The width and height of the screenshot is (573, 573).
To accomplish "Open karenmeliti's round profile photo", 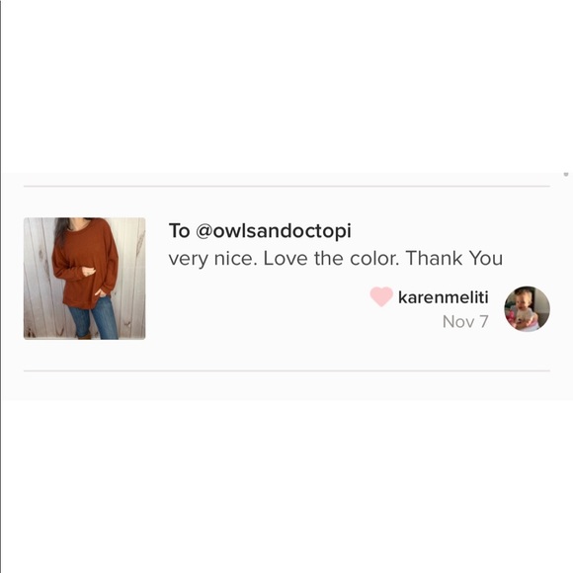I will click(527, 309).
